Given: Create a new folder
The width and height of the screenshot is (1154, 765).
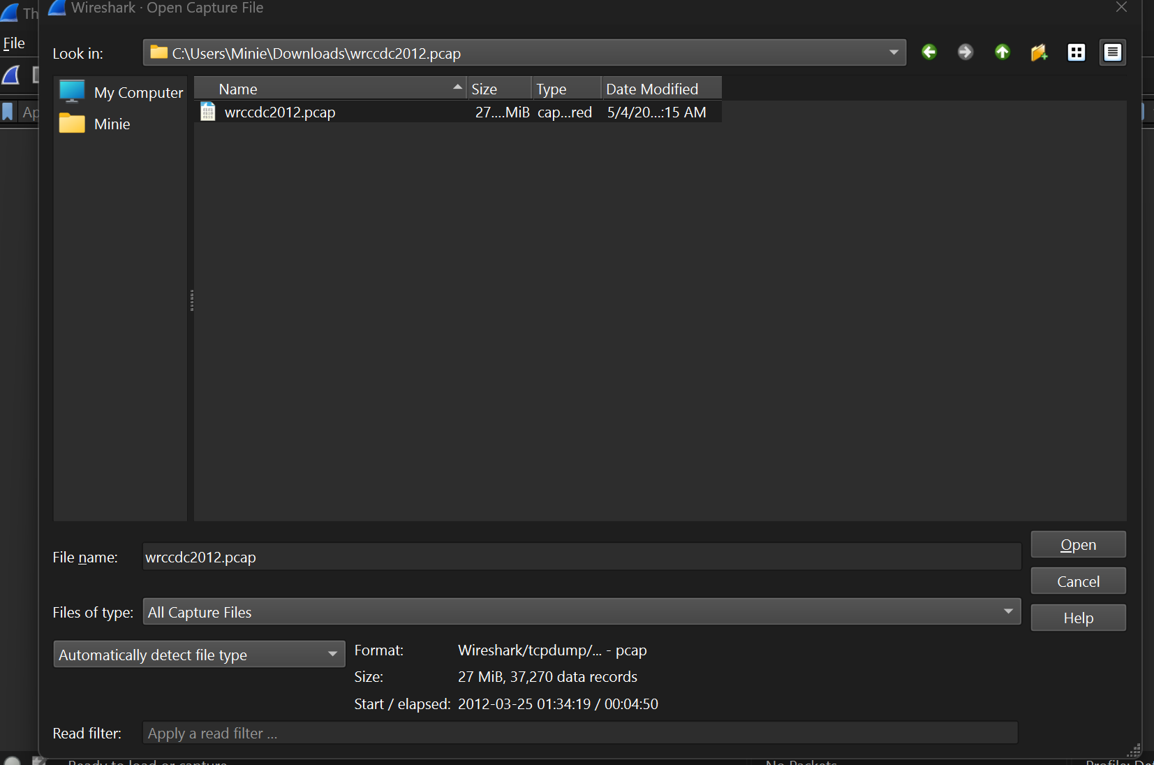Looking at the screenshot, I should (x=1040, y=52).
